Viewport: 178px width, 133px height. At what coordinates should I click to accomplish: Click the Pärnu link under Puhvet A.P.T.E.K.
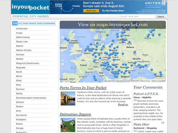click(x=137, y=97)
